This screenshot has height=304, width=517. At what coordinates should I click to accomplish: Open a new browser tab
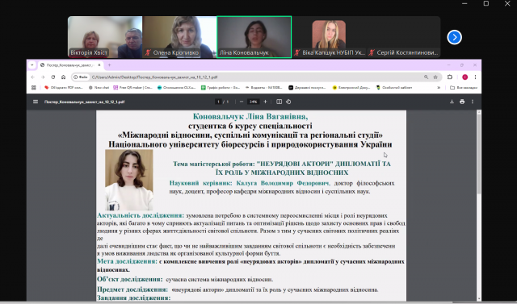point(110,65)
